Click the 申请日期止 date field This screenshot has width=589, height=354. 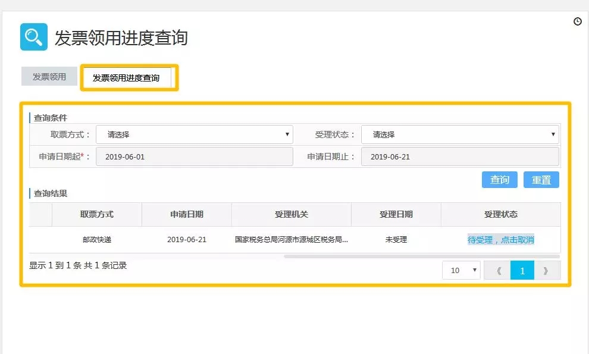point(459,156)
